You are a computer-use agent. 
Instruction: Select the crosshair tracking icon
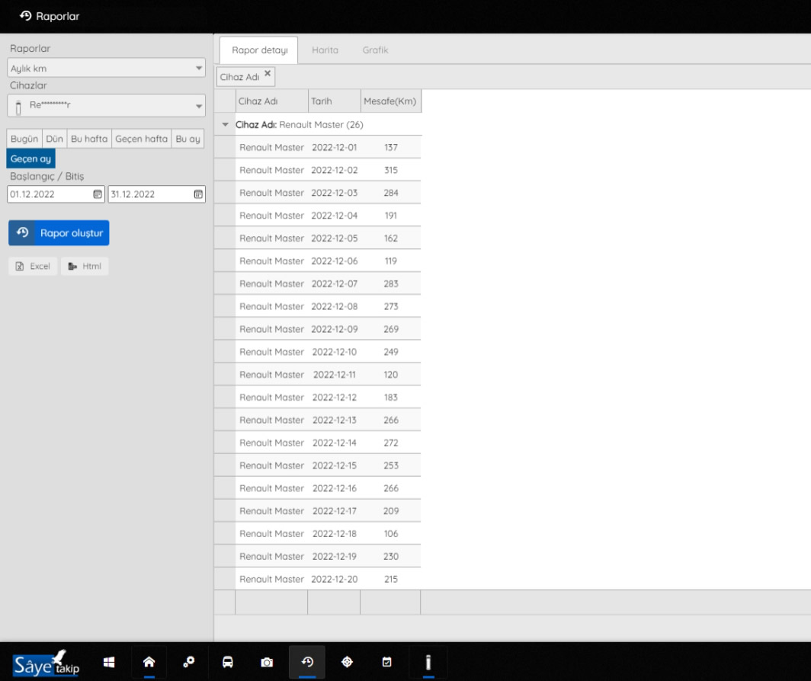pyautogui.click(x=347, y=662)
